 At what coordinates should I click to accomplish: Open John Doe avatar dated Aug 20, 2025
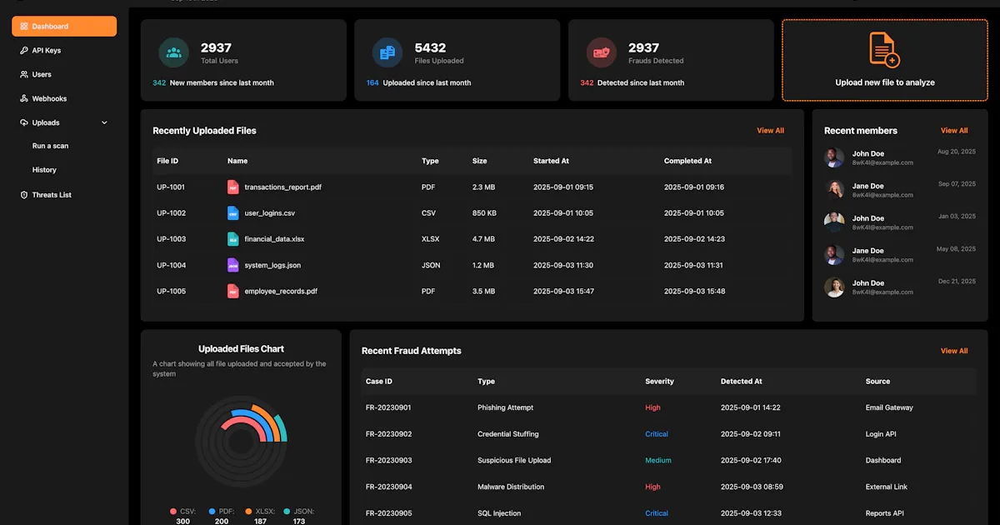(x=834, y=157)
